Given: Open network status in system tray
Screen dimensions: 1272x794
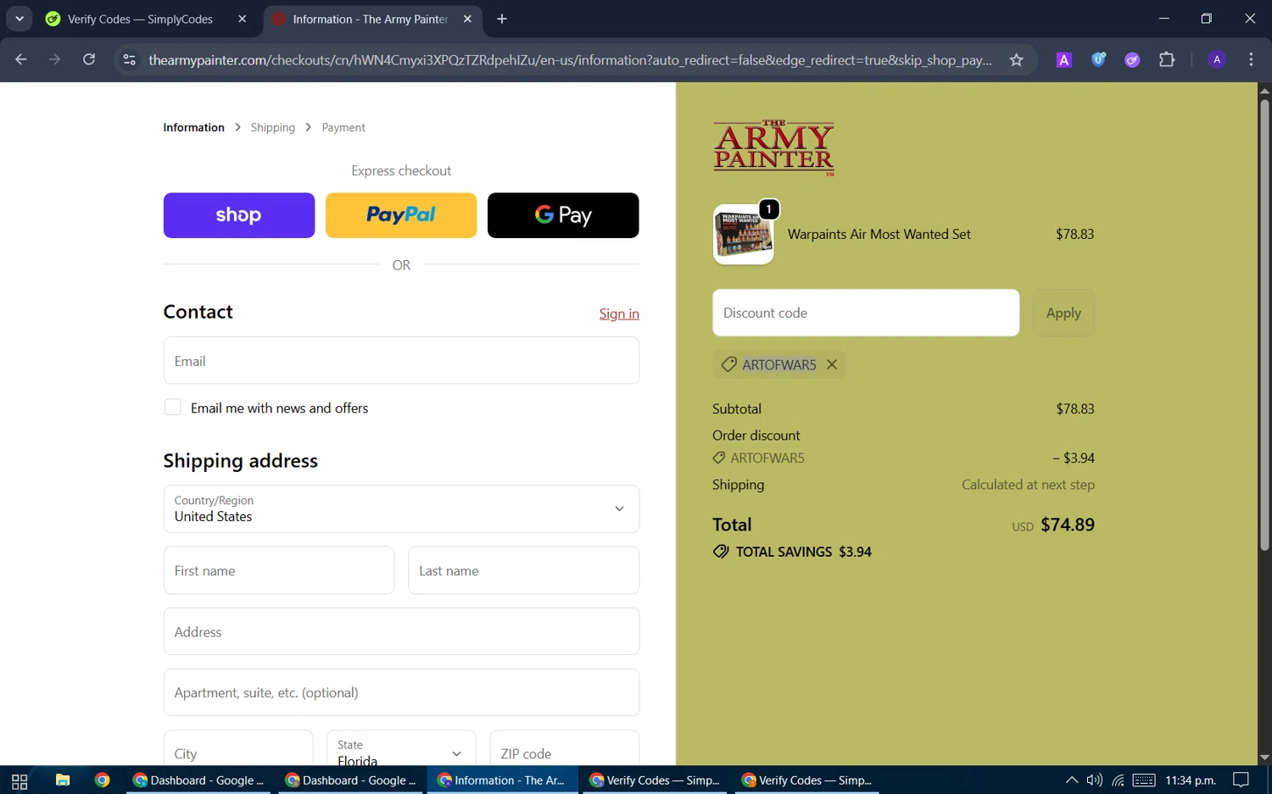Looking at the screenshot, I should coord(1119,780).
